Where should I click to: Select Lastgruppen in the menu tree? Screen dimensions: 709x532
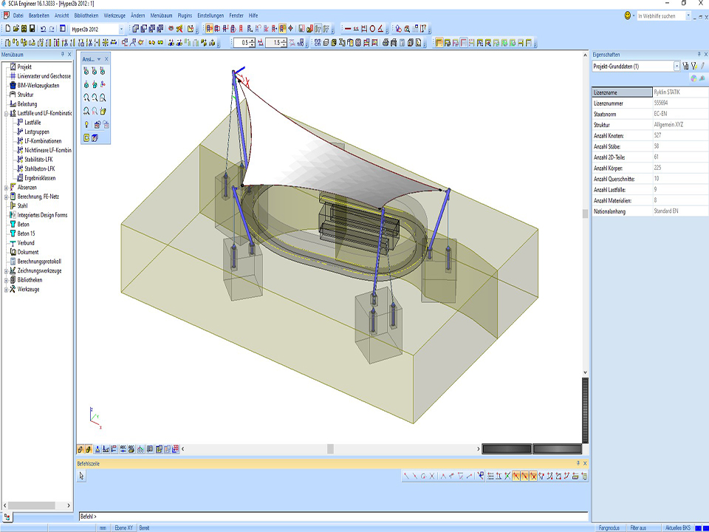coord(37,132)
